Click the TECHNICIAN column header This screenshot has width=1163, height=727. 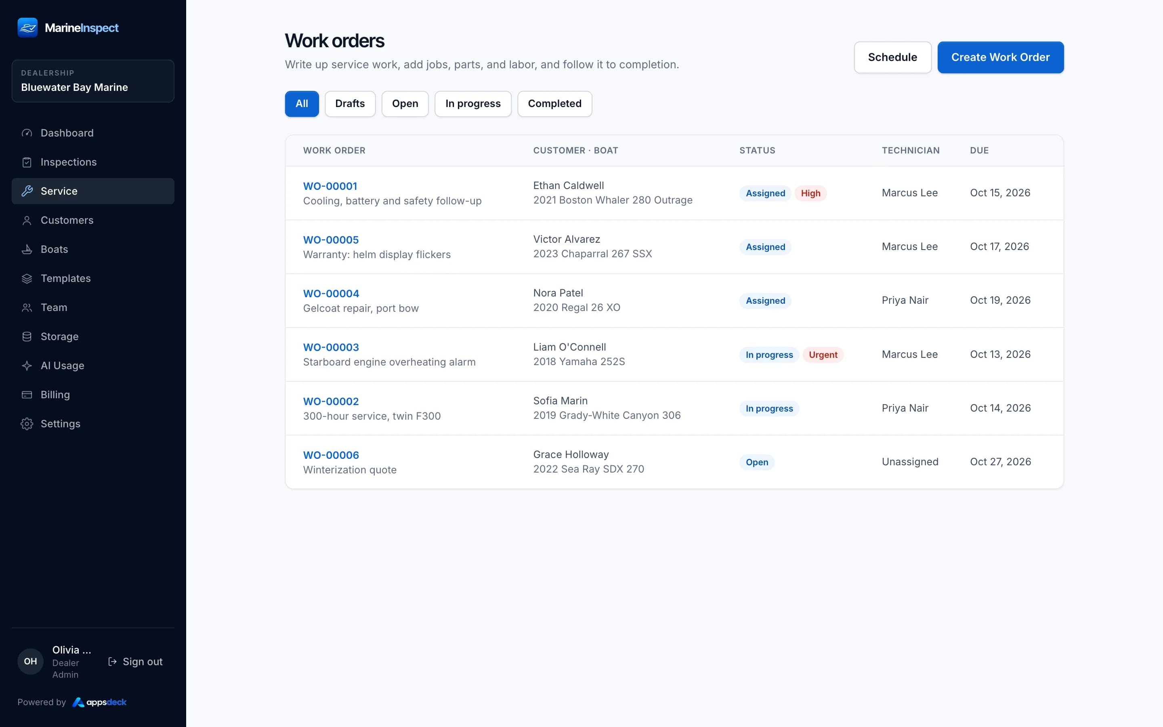[x=911, y=151]
